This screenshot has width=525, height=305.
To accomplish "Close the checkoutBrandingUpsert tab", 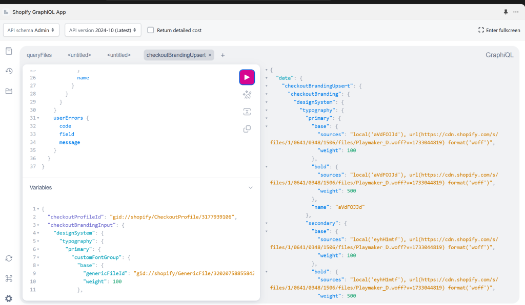I will (x=210, y=55).
